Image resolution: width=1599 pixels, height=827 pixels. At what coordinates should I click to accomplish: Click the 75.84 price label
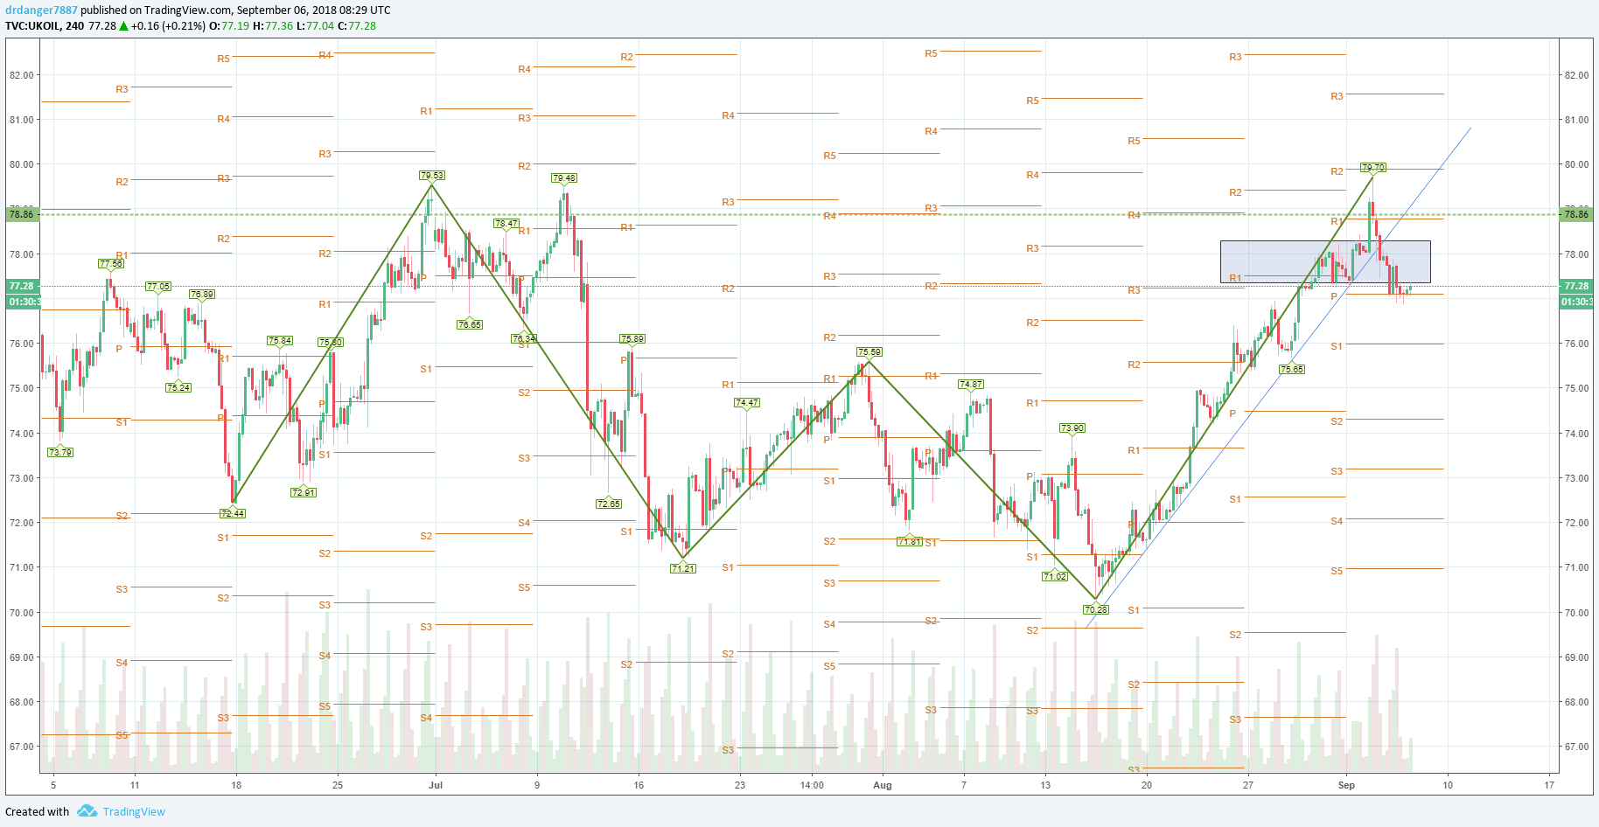(x=280, y=341)
